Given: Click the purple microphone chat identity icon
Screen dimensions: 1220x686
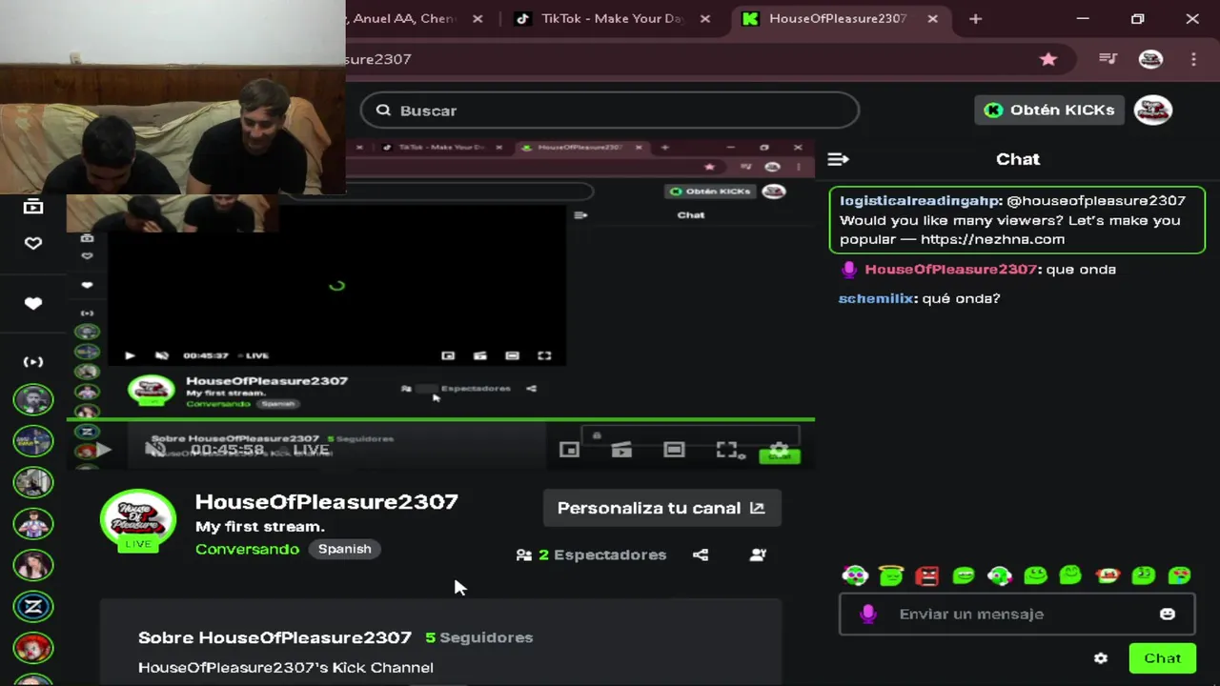Looking at the screenshot, I should tap(867, 615).
